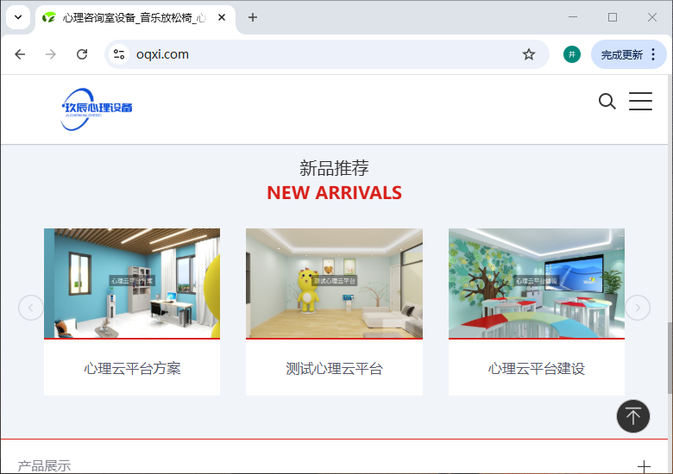Open the green profile avatar

click(572, 54)
